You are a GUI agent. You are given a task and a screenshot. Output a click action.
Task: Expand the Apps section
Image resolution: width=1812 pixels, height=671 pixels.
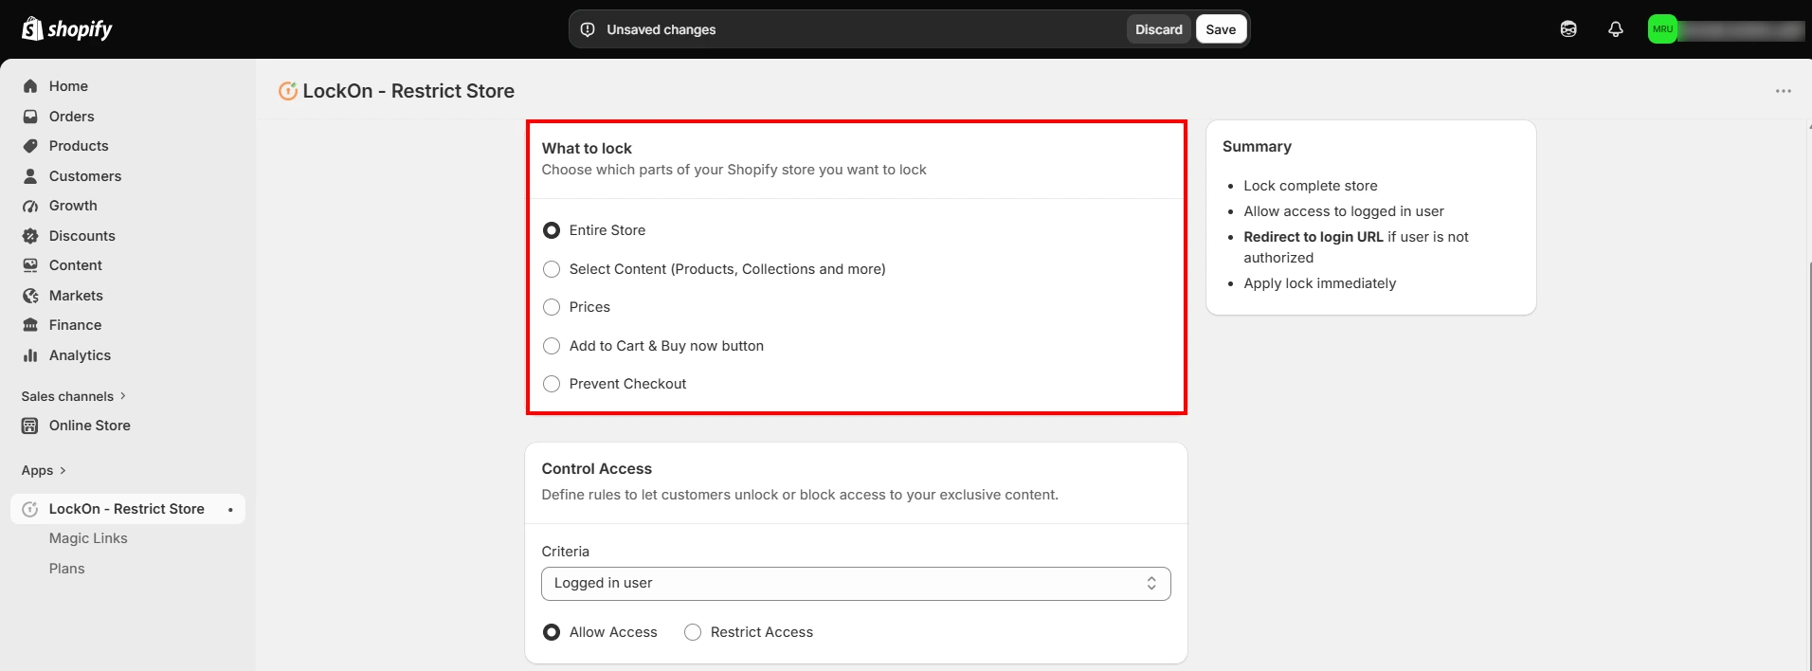click(x=44, y=470)
